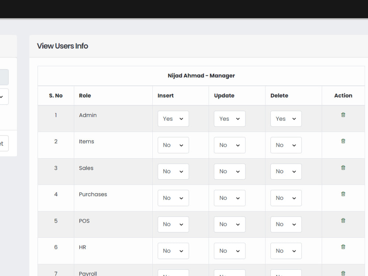Click the Action column header
The image size is (368, 276).
343,96
